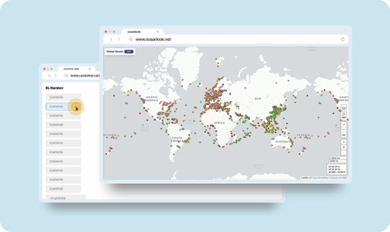The height and width of the screenshot is (232, 390).
Task: Switch measurement units with nm button
Action: pyautogui.click(x=344, y=135)
